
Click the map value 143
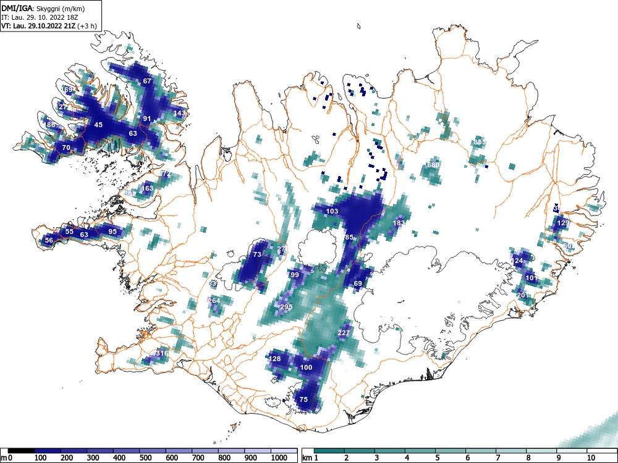click(x=179, y=113)
